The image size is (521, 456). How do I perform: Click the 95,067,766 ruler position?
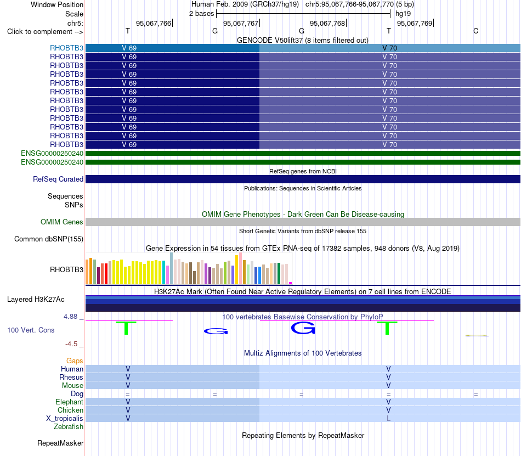tap(154, 23)
